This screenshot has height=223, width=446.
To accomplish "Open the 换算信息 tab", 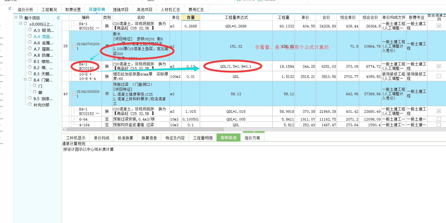I will click(x=149, y=138).
